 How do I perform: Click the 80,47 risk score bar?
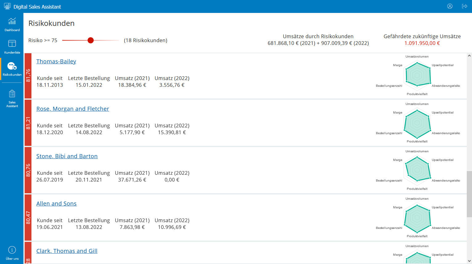click(x=28, y=218)
